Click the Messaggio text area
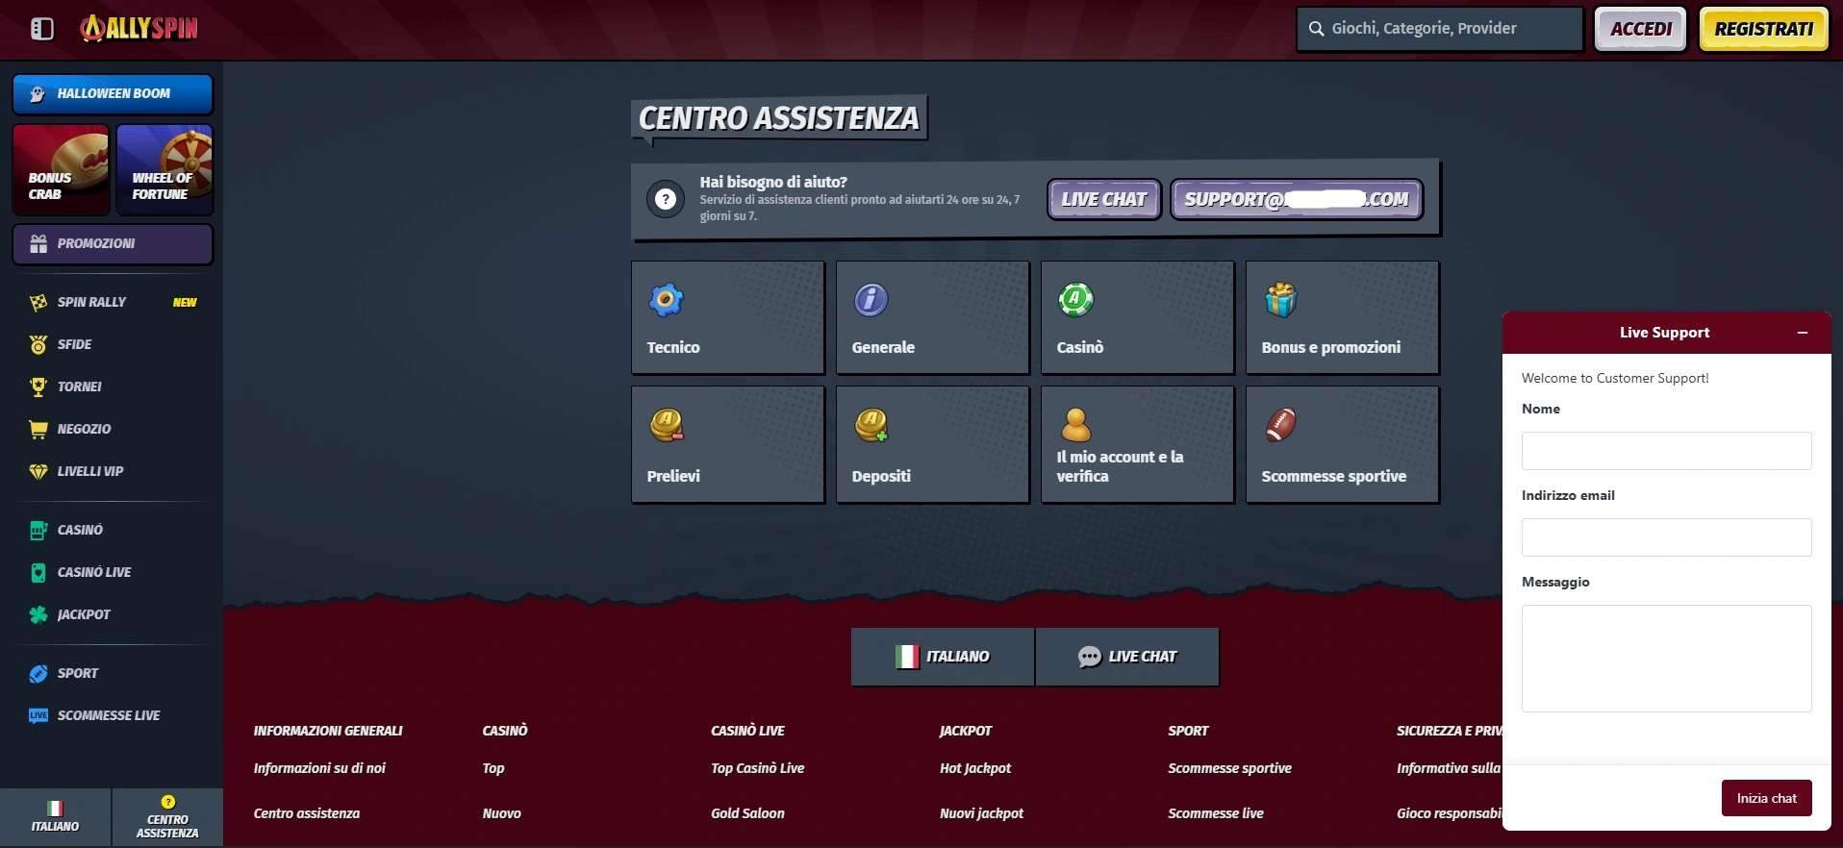 pyautogui.click(x=1666, y=659)
